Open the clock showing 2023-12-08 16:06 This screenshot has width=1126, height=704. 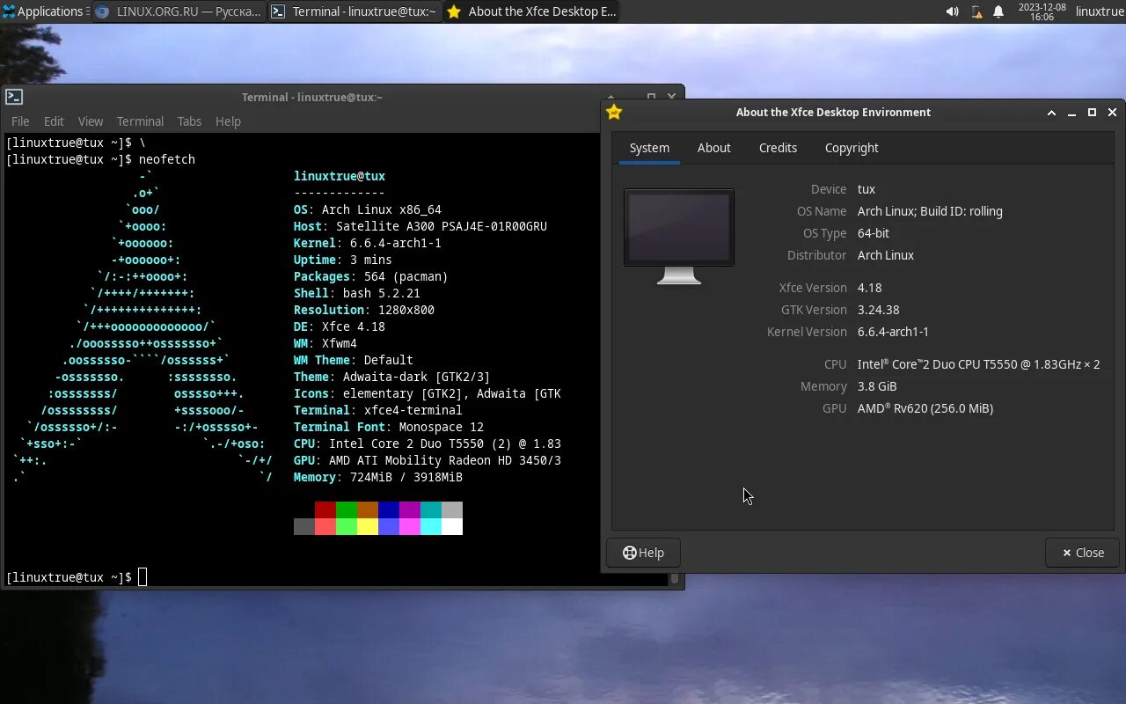coord(1042,11)
